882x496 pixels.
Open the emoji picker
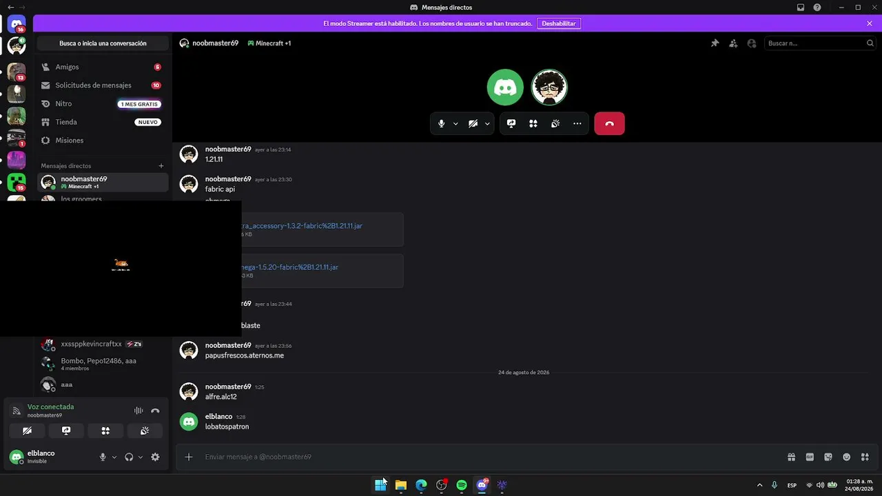pos(847,457)
